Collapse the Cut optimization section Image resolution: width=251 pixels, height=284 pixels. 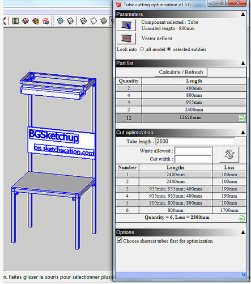pos(243,133)
